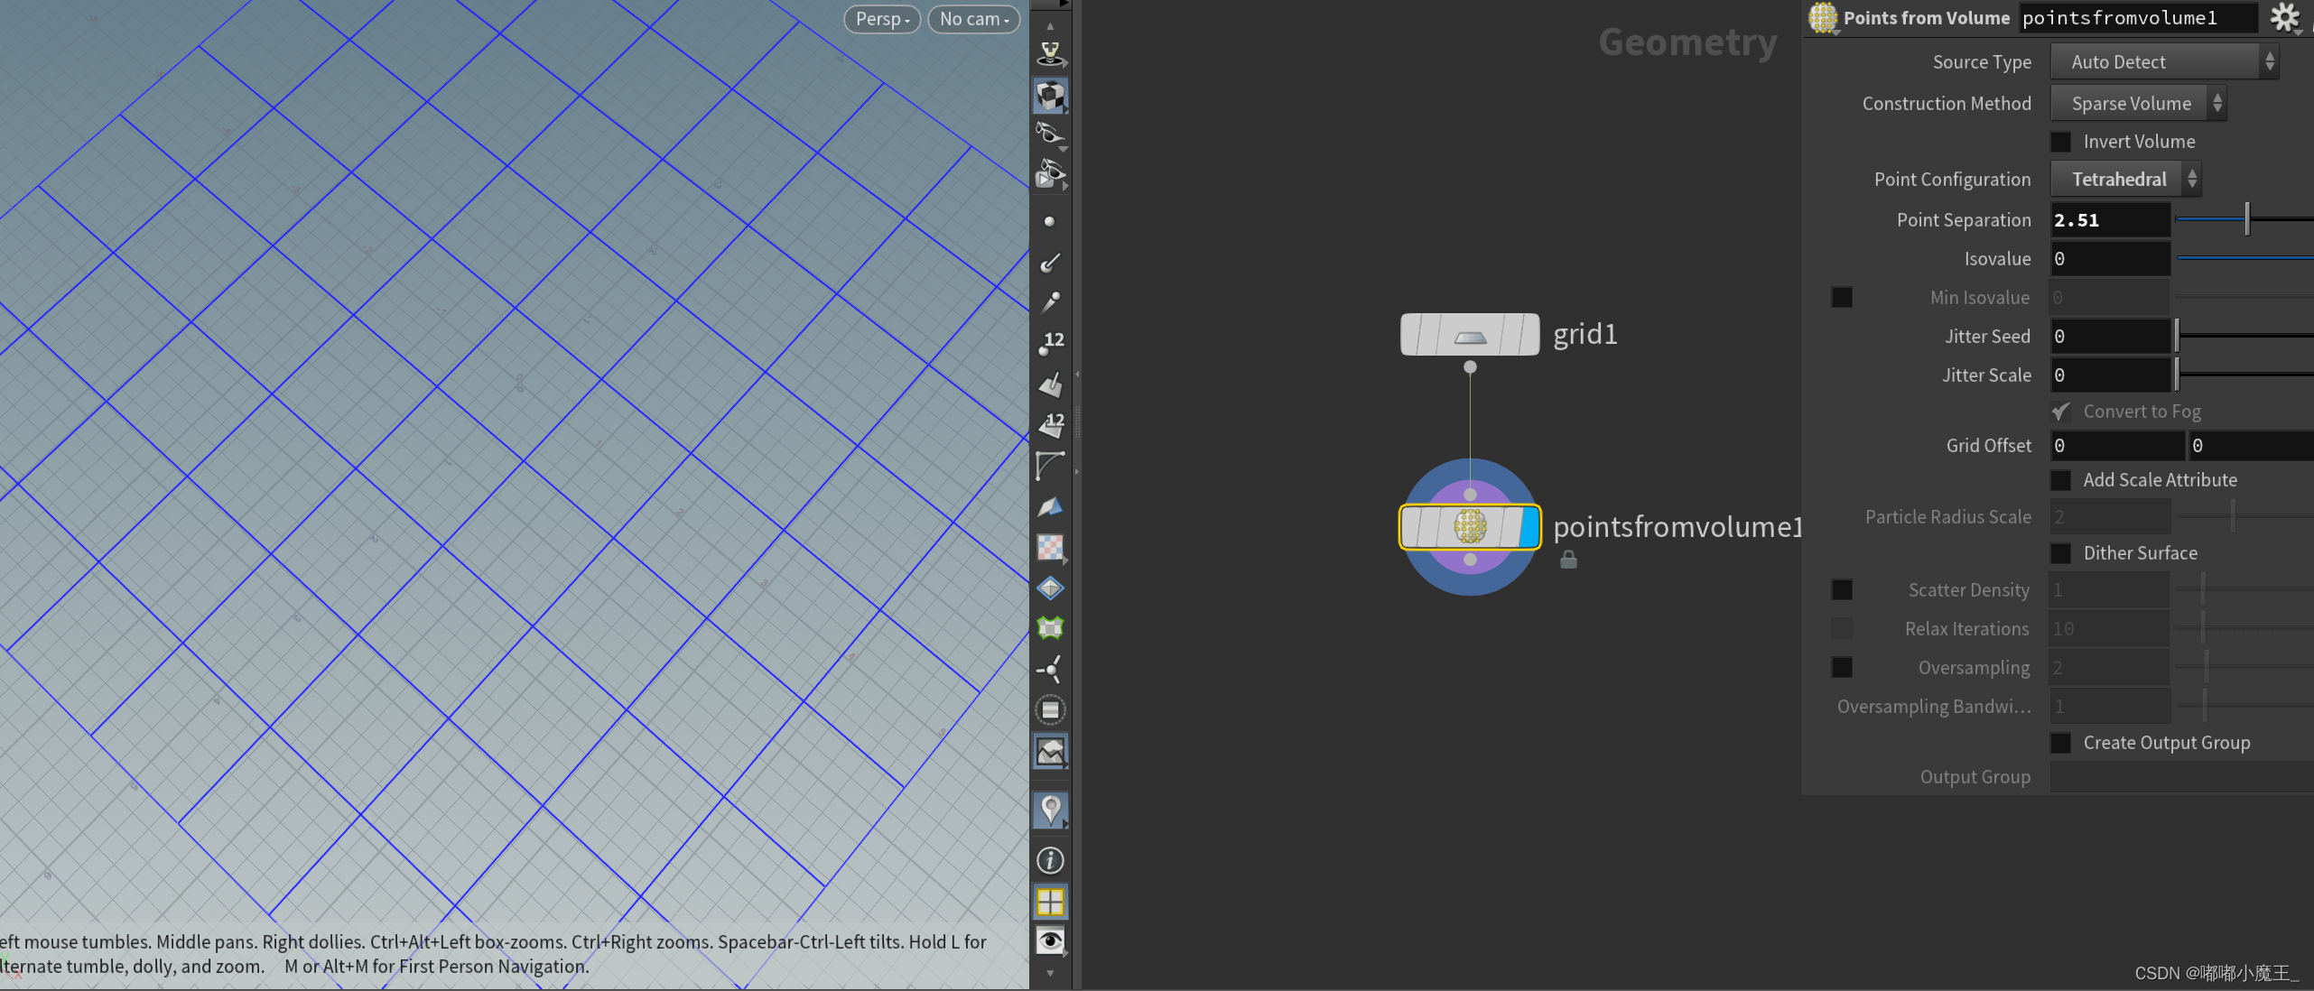Open the No cam camera menu
This screenshot has height=991, width=2314.
(x=973, y=19)
